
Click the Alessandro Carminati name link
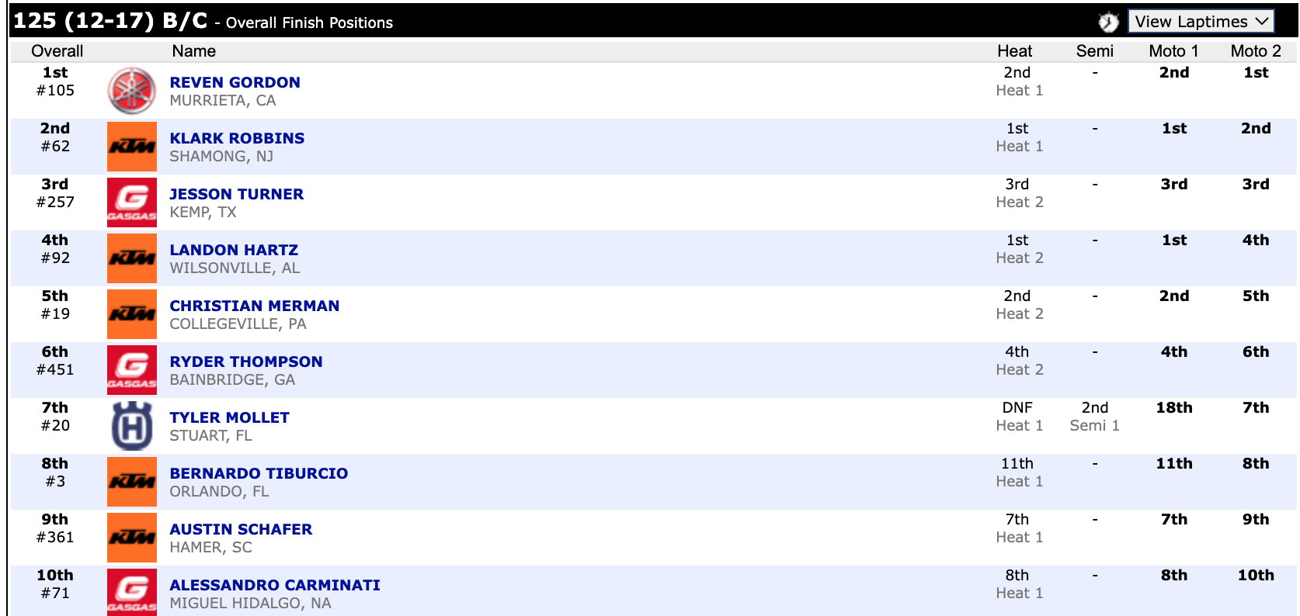click(x=275, y=585)
